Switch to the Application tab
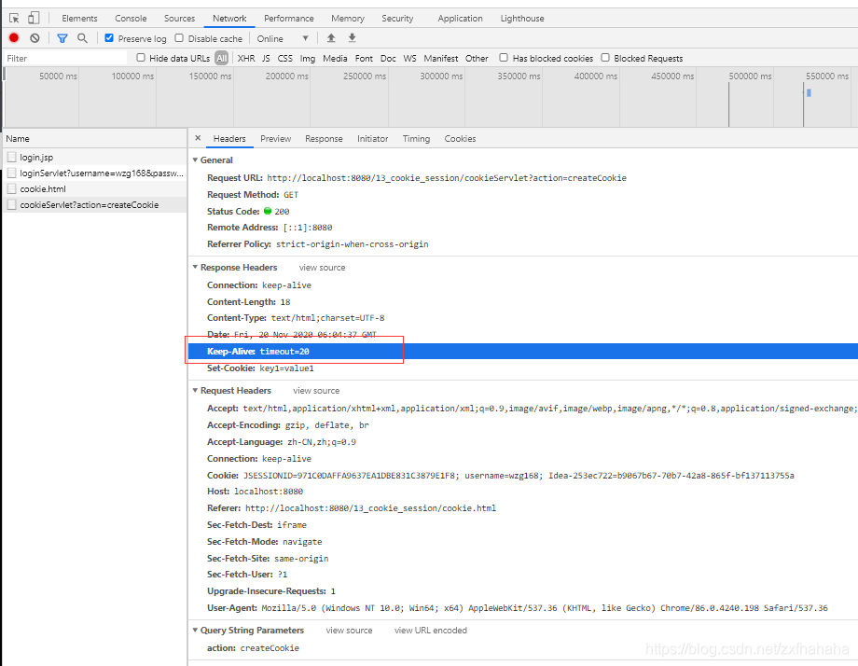This screenshot has width=858, height=666. click(460, 18)
